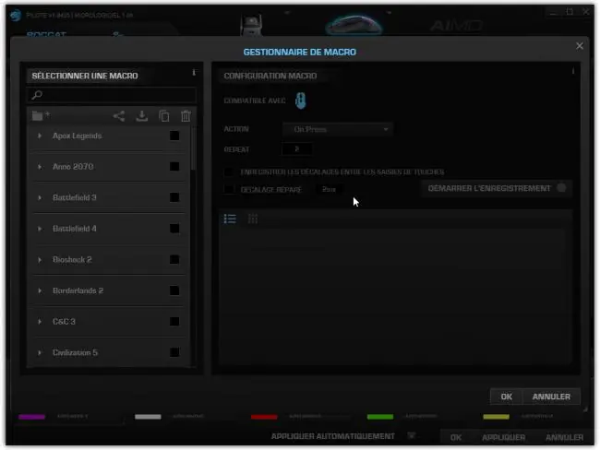Expand the Bioshock 2 macro folder
This screenshot has width=600, height=450.
click(40, 260)
